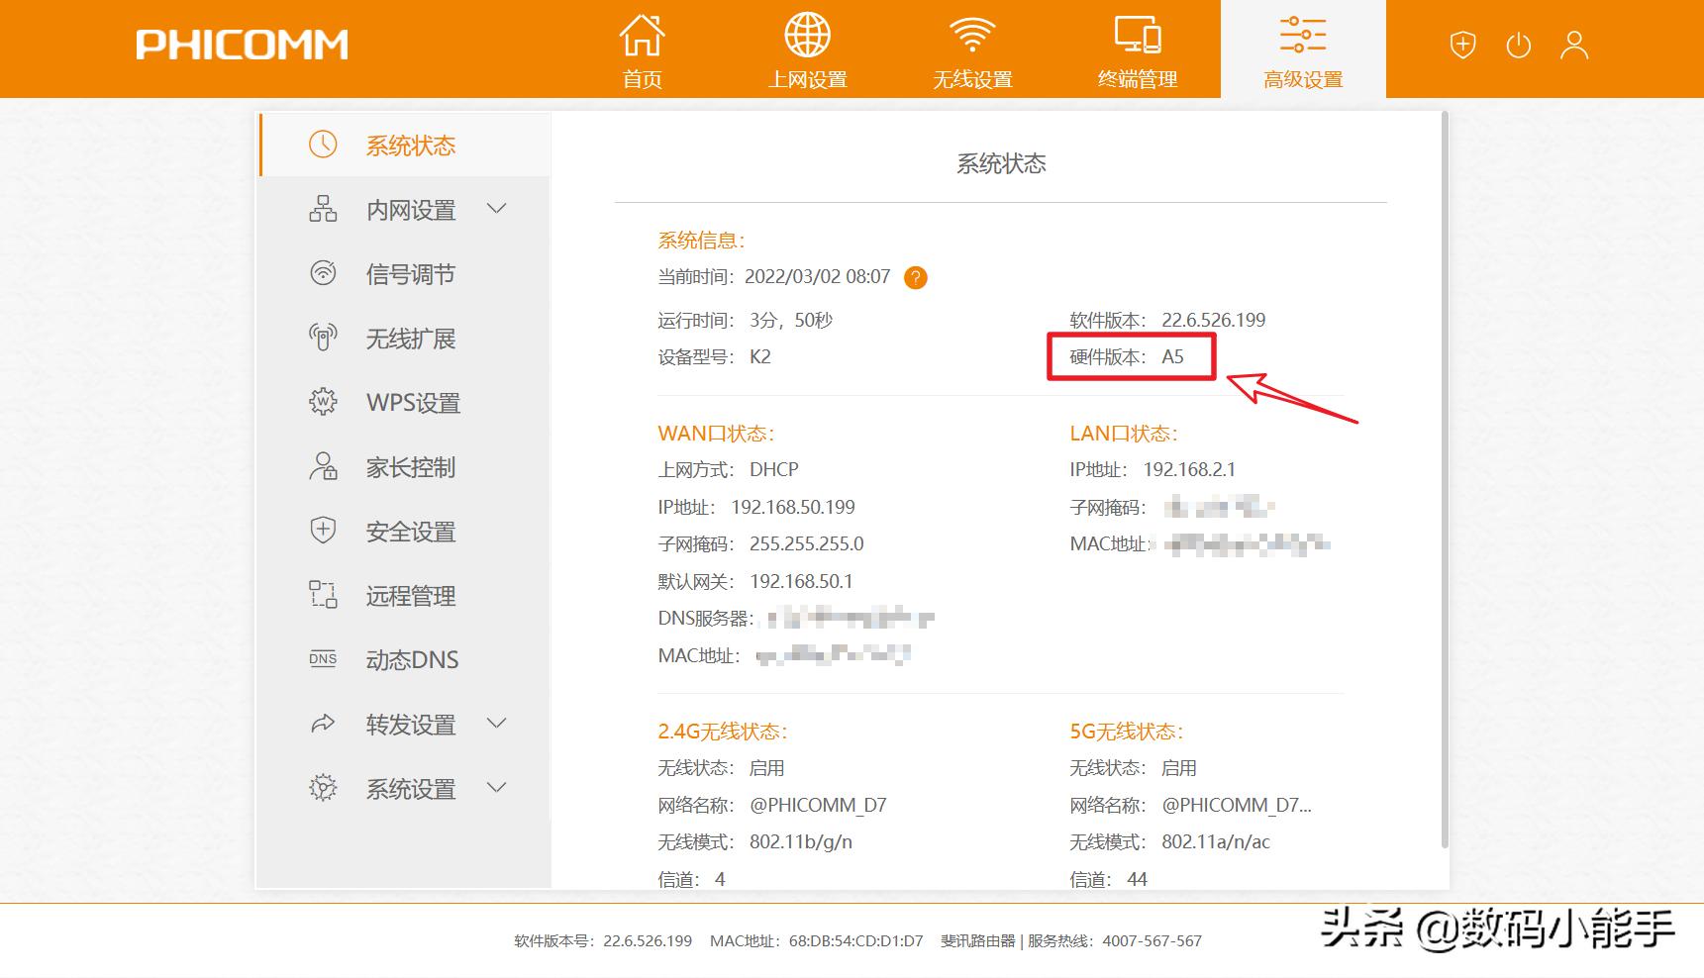Click the plus circle icon top right
1704x978 pixels.
click(x=1462, y=45)
